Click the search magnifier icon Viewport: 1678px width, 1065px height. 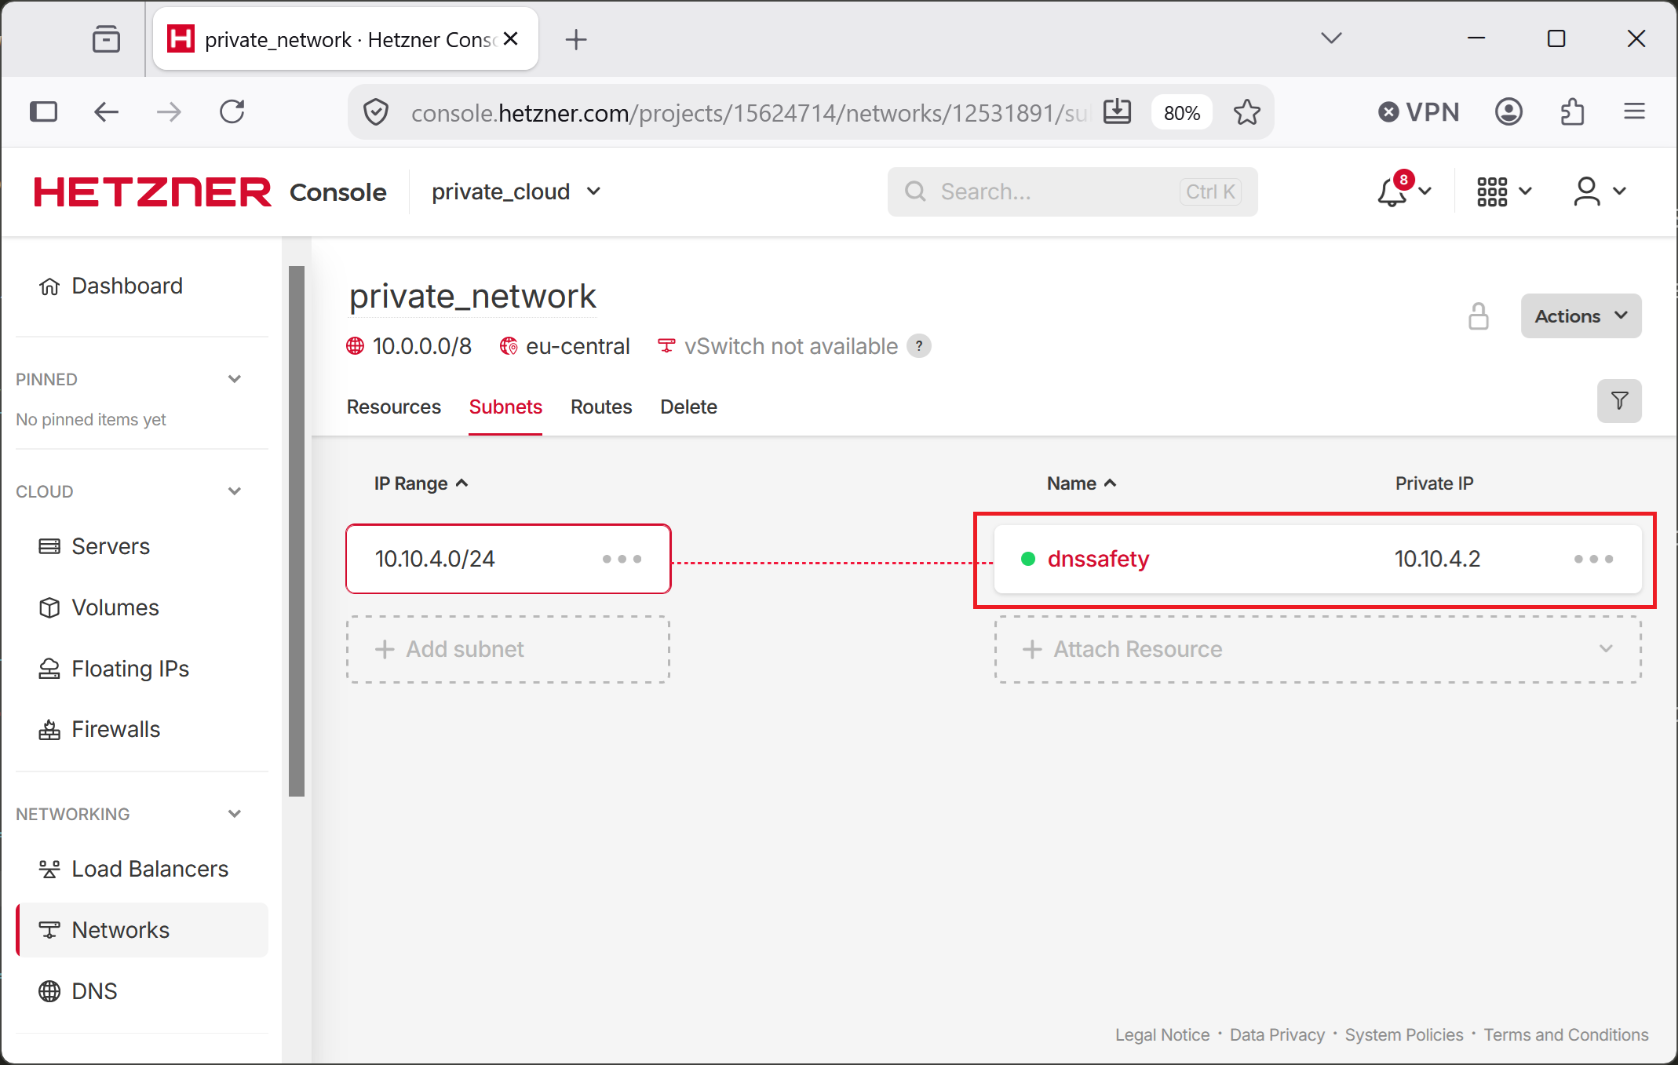(915, 191)
